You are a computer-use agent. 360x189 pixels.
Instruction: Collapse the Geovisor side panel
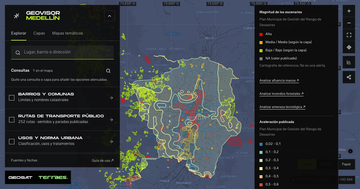[x=109, y=16]
